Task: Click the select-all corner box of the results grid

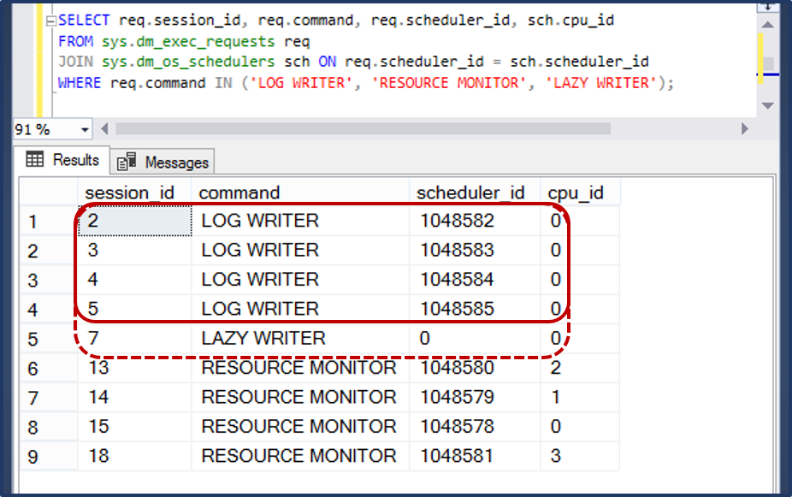Action: (x=50, y=192)
